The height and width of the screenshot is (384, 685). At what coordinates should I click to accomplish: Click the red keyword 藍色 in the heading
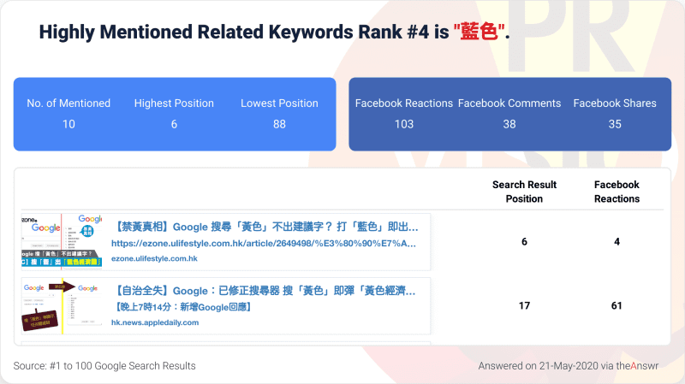pos(479,32)
